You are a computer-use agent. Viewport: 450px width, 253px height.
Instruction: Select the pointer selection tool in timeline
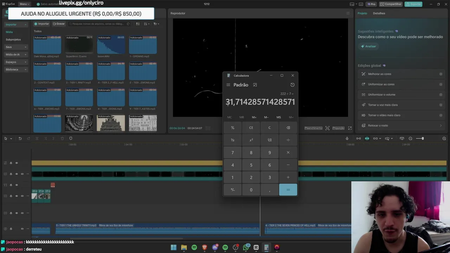pyautogui.click(x=6, y=138)
